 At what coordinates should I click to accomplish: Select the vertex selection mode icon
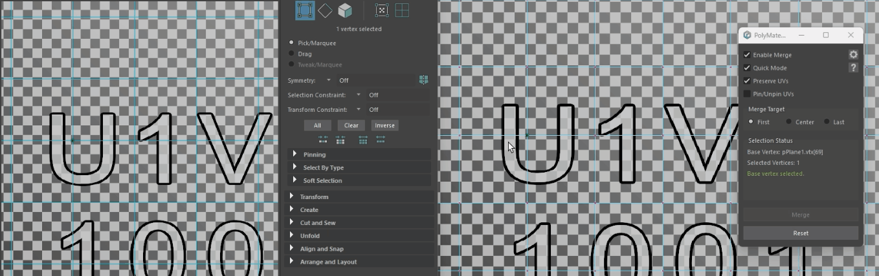click(305, 10)
